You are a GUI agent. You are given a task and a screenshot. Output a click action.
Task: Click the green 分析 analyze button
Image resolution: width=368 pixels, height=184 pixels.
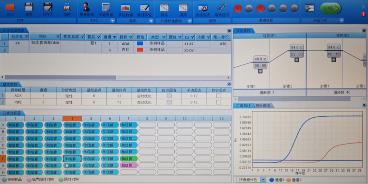coord(330,8)
